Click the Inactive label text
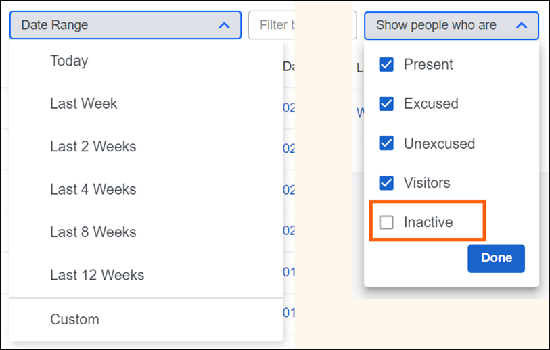The height and width of the screenshot is (350, 550). (x=428, y=222)
